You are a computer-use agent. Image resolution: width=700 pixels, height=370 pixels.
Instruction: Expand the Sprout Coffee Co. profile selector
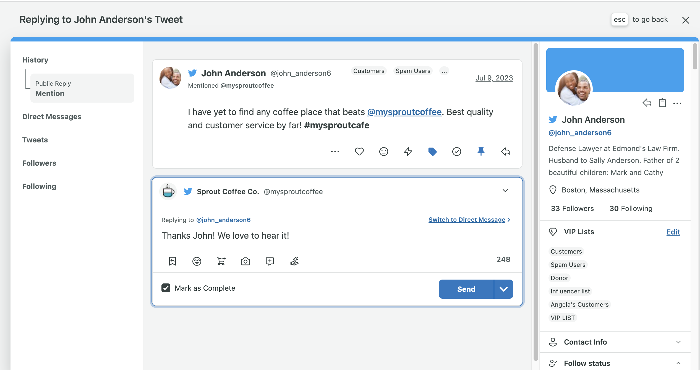point(505,191)
